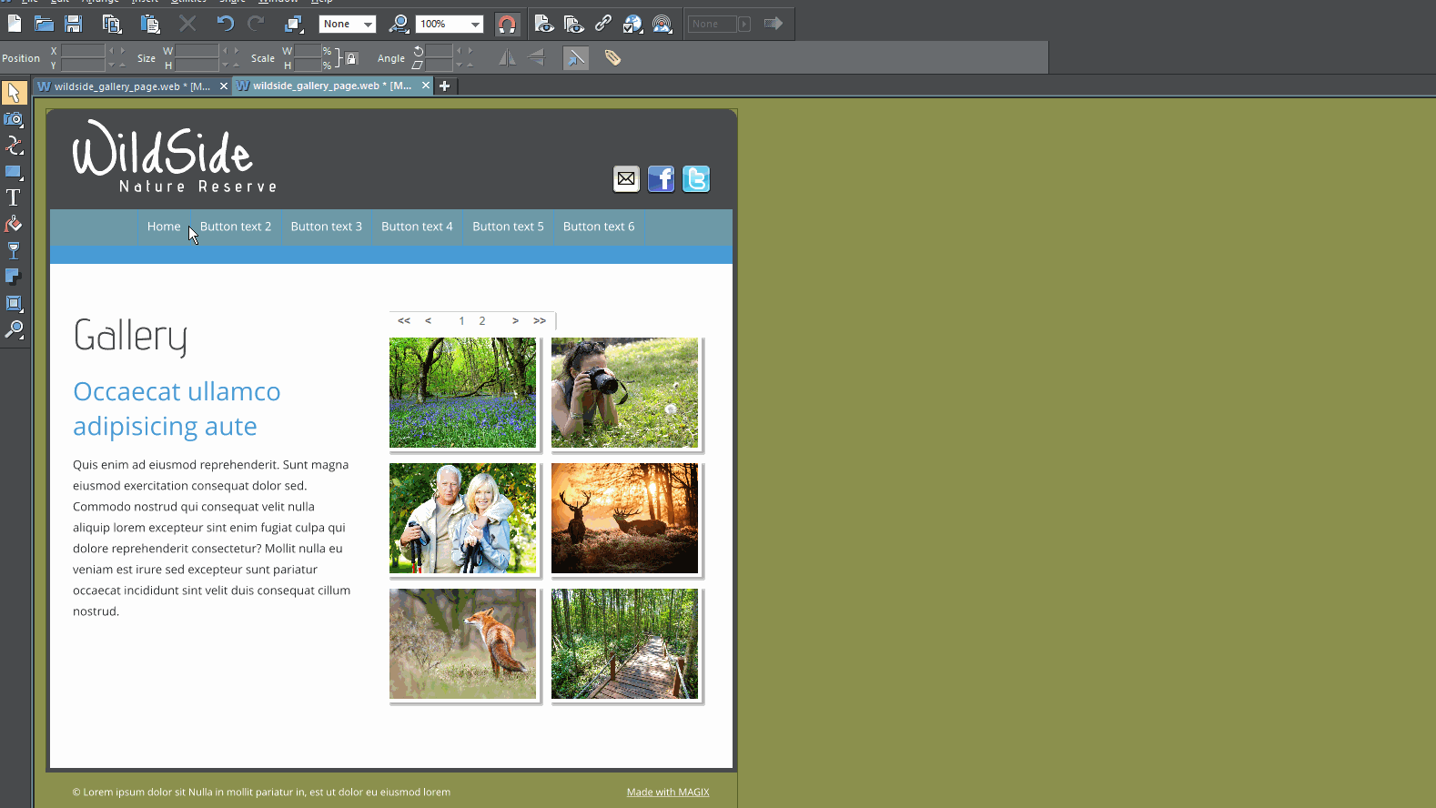Click the Button text 2 nav item
The width and height of the screenshot is (1436, 808).
click(x=236, y=227)
